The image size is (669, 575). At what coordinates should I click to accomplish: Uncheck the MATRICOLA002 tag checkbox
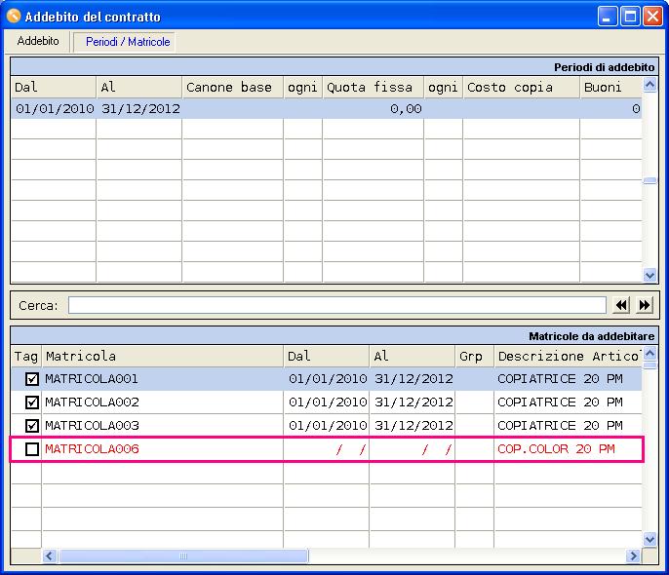coord(32,402)
